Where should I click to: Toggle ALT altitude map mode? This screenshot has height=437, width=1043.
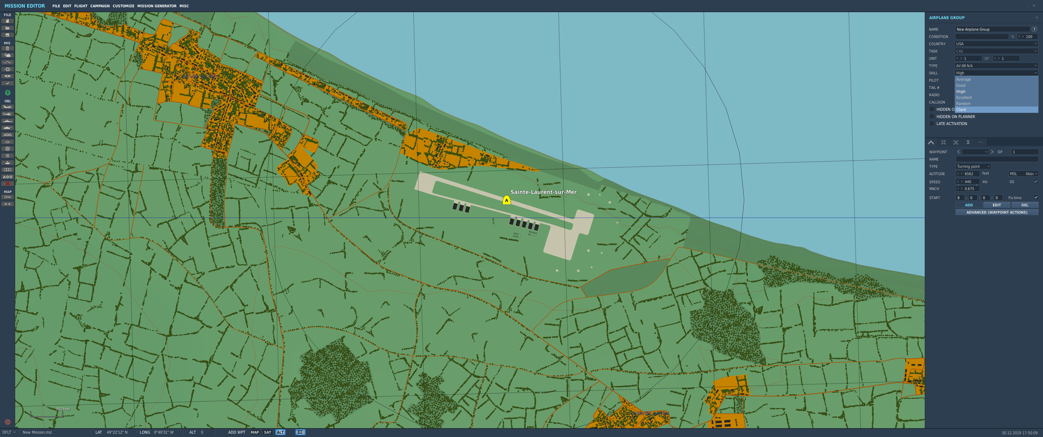(x=280, y=432)
